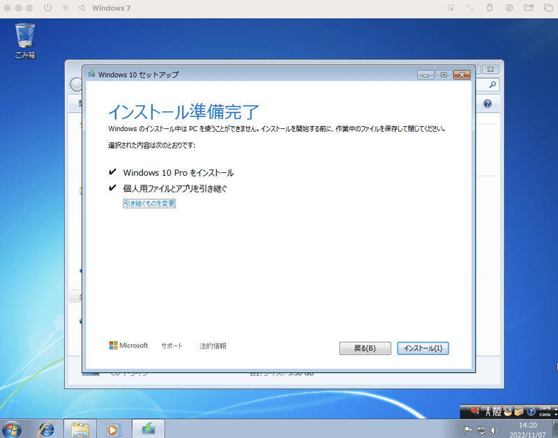Image resolution: width=558 pixels, height=438 pixels.
Task: Click the VM back triangle icon
Action: (x=82, y=8)
